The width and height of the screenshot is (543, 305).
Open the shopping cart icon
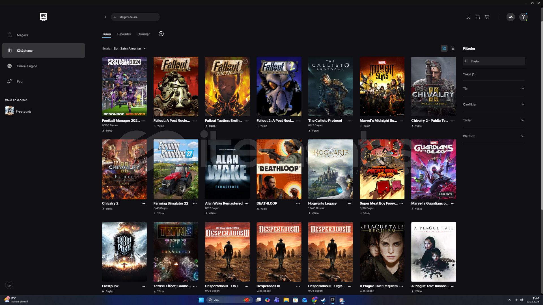(487, 17)
